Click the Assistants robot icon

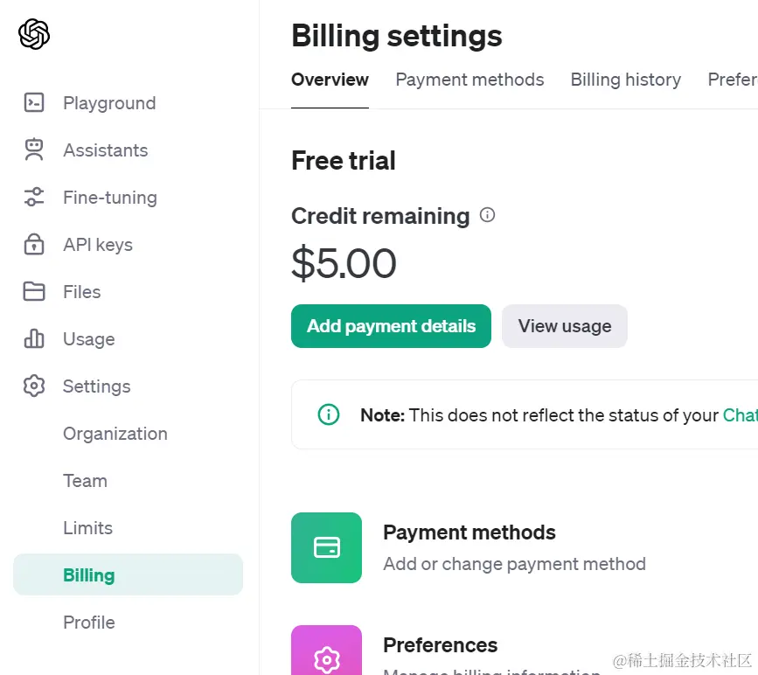point(34,150)
